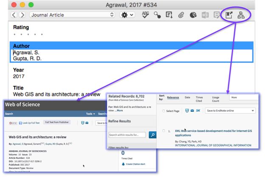Click Full Text from Publisher button

[x=57, y=122]
